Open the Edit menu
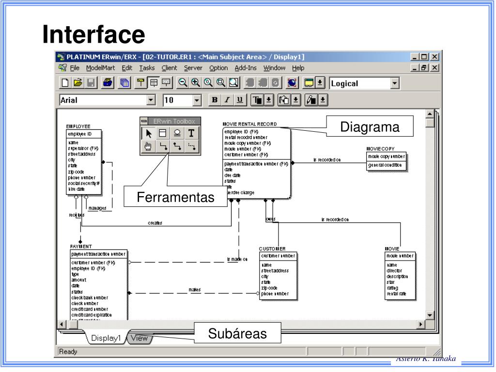 pos(127,68)
